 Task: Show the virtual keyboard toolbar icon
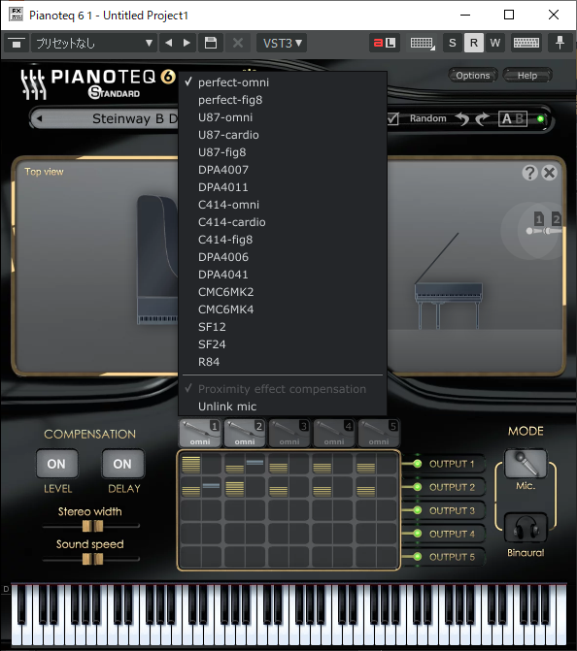[526, 43]
